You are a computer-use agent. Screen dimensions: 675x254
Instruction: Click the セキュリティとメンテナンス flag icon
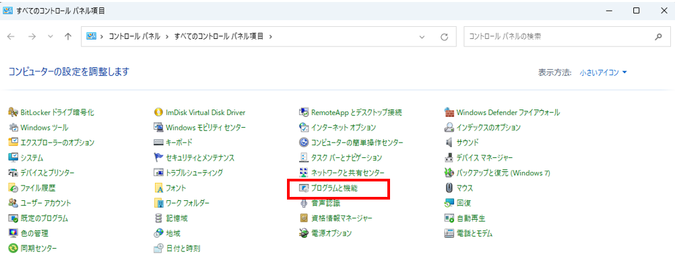pos(158,158)
